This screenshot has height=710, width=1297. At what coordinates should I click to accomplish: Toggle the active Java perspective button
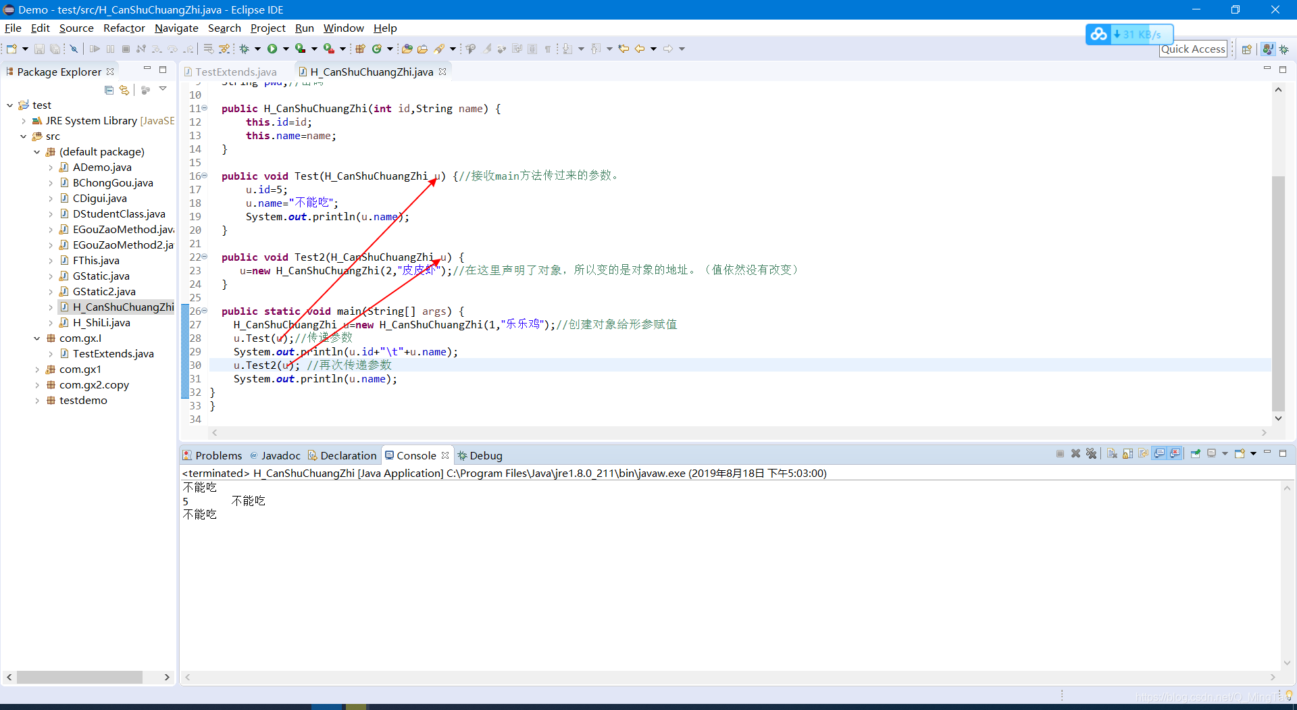tap(1268, 49)
